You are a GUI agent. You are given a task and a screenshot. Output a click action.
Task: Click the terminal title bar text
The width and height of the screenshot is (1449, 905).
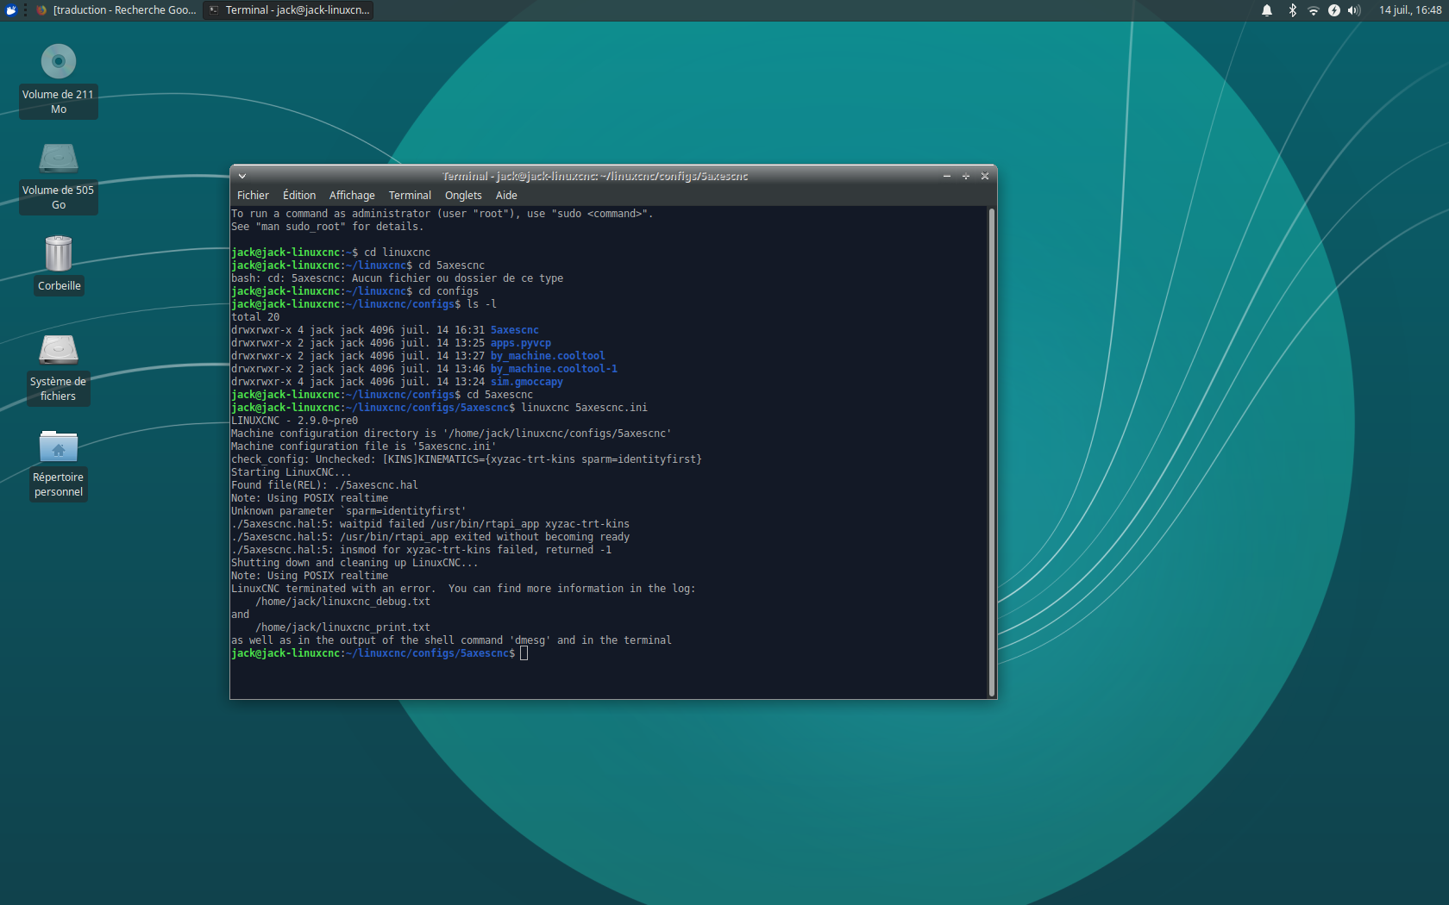click(595, 176)
